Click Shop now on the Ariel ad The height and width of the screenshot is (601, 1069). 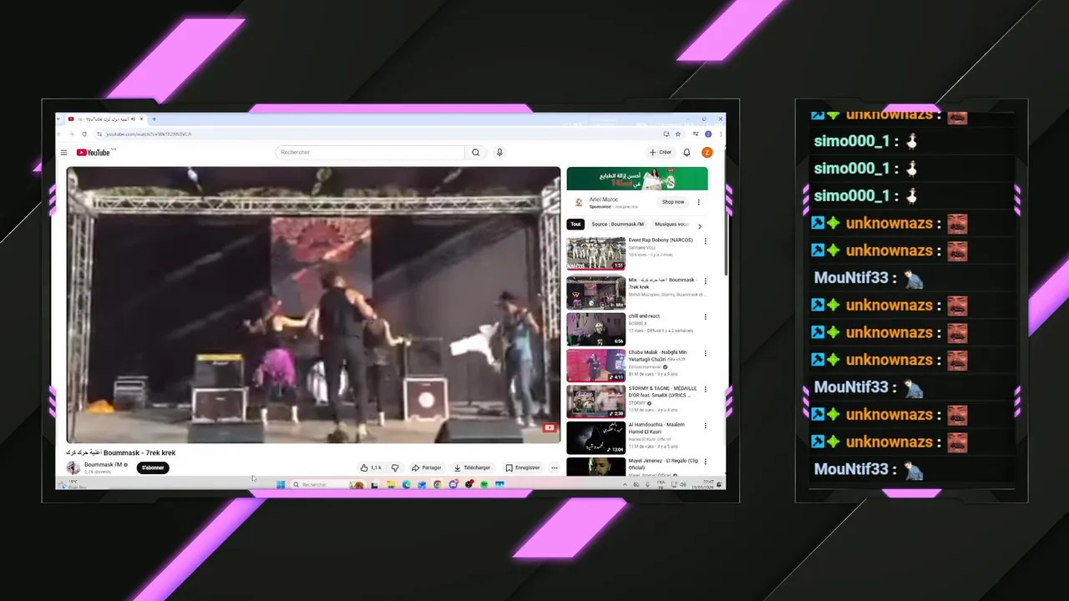673,202
